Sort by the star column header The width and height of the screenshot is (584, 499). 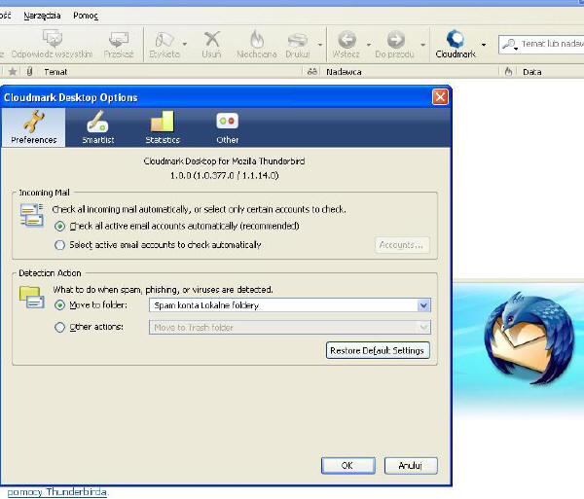tap(13, 71)
